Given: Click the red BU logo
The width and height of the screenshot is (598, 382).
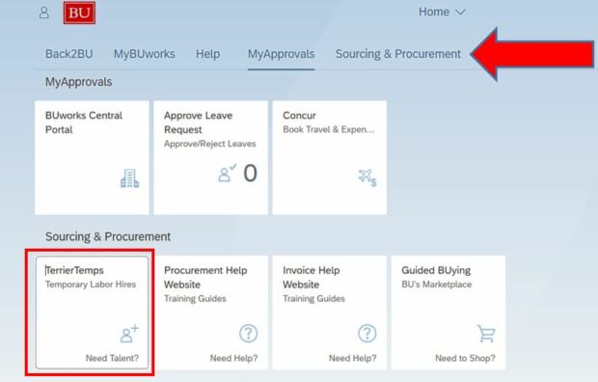Looking at the screenshot, I should tap(79, 13).
